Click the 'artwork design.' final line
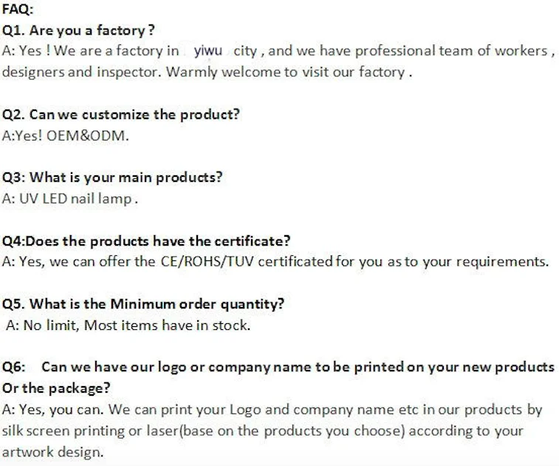 pos(52,452)
